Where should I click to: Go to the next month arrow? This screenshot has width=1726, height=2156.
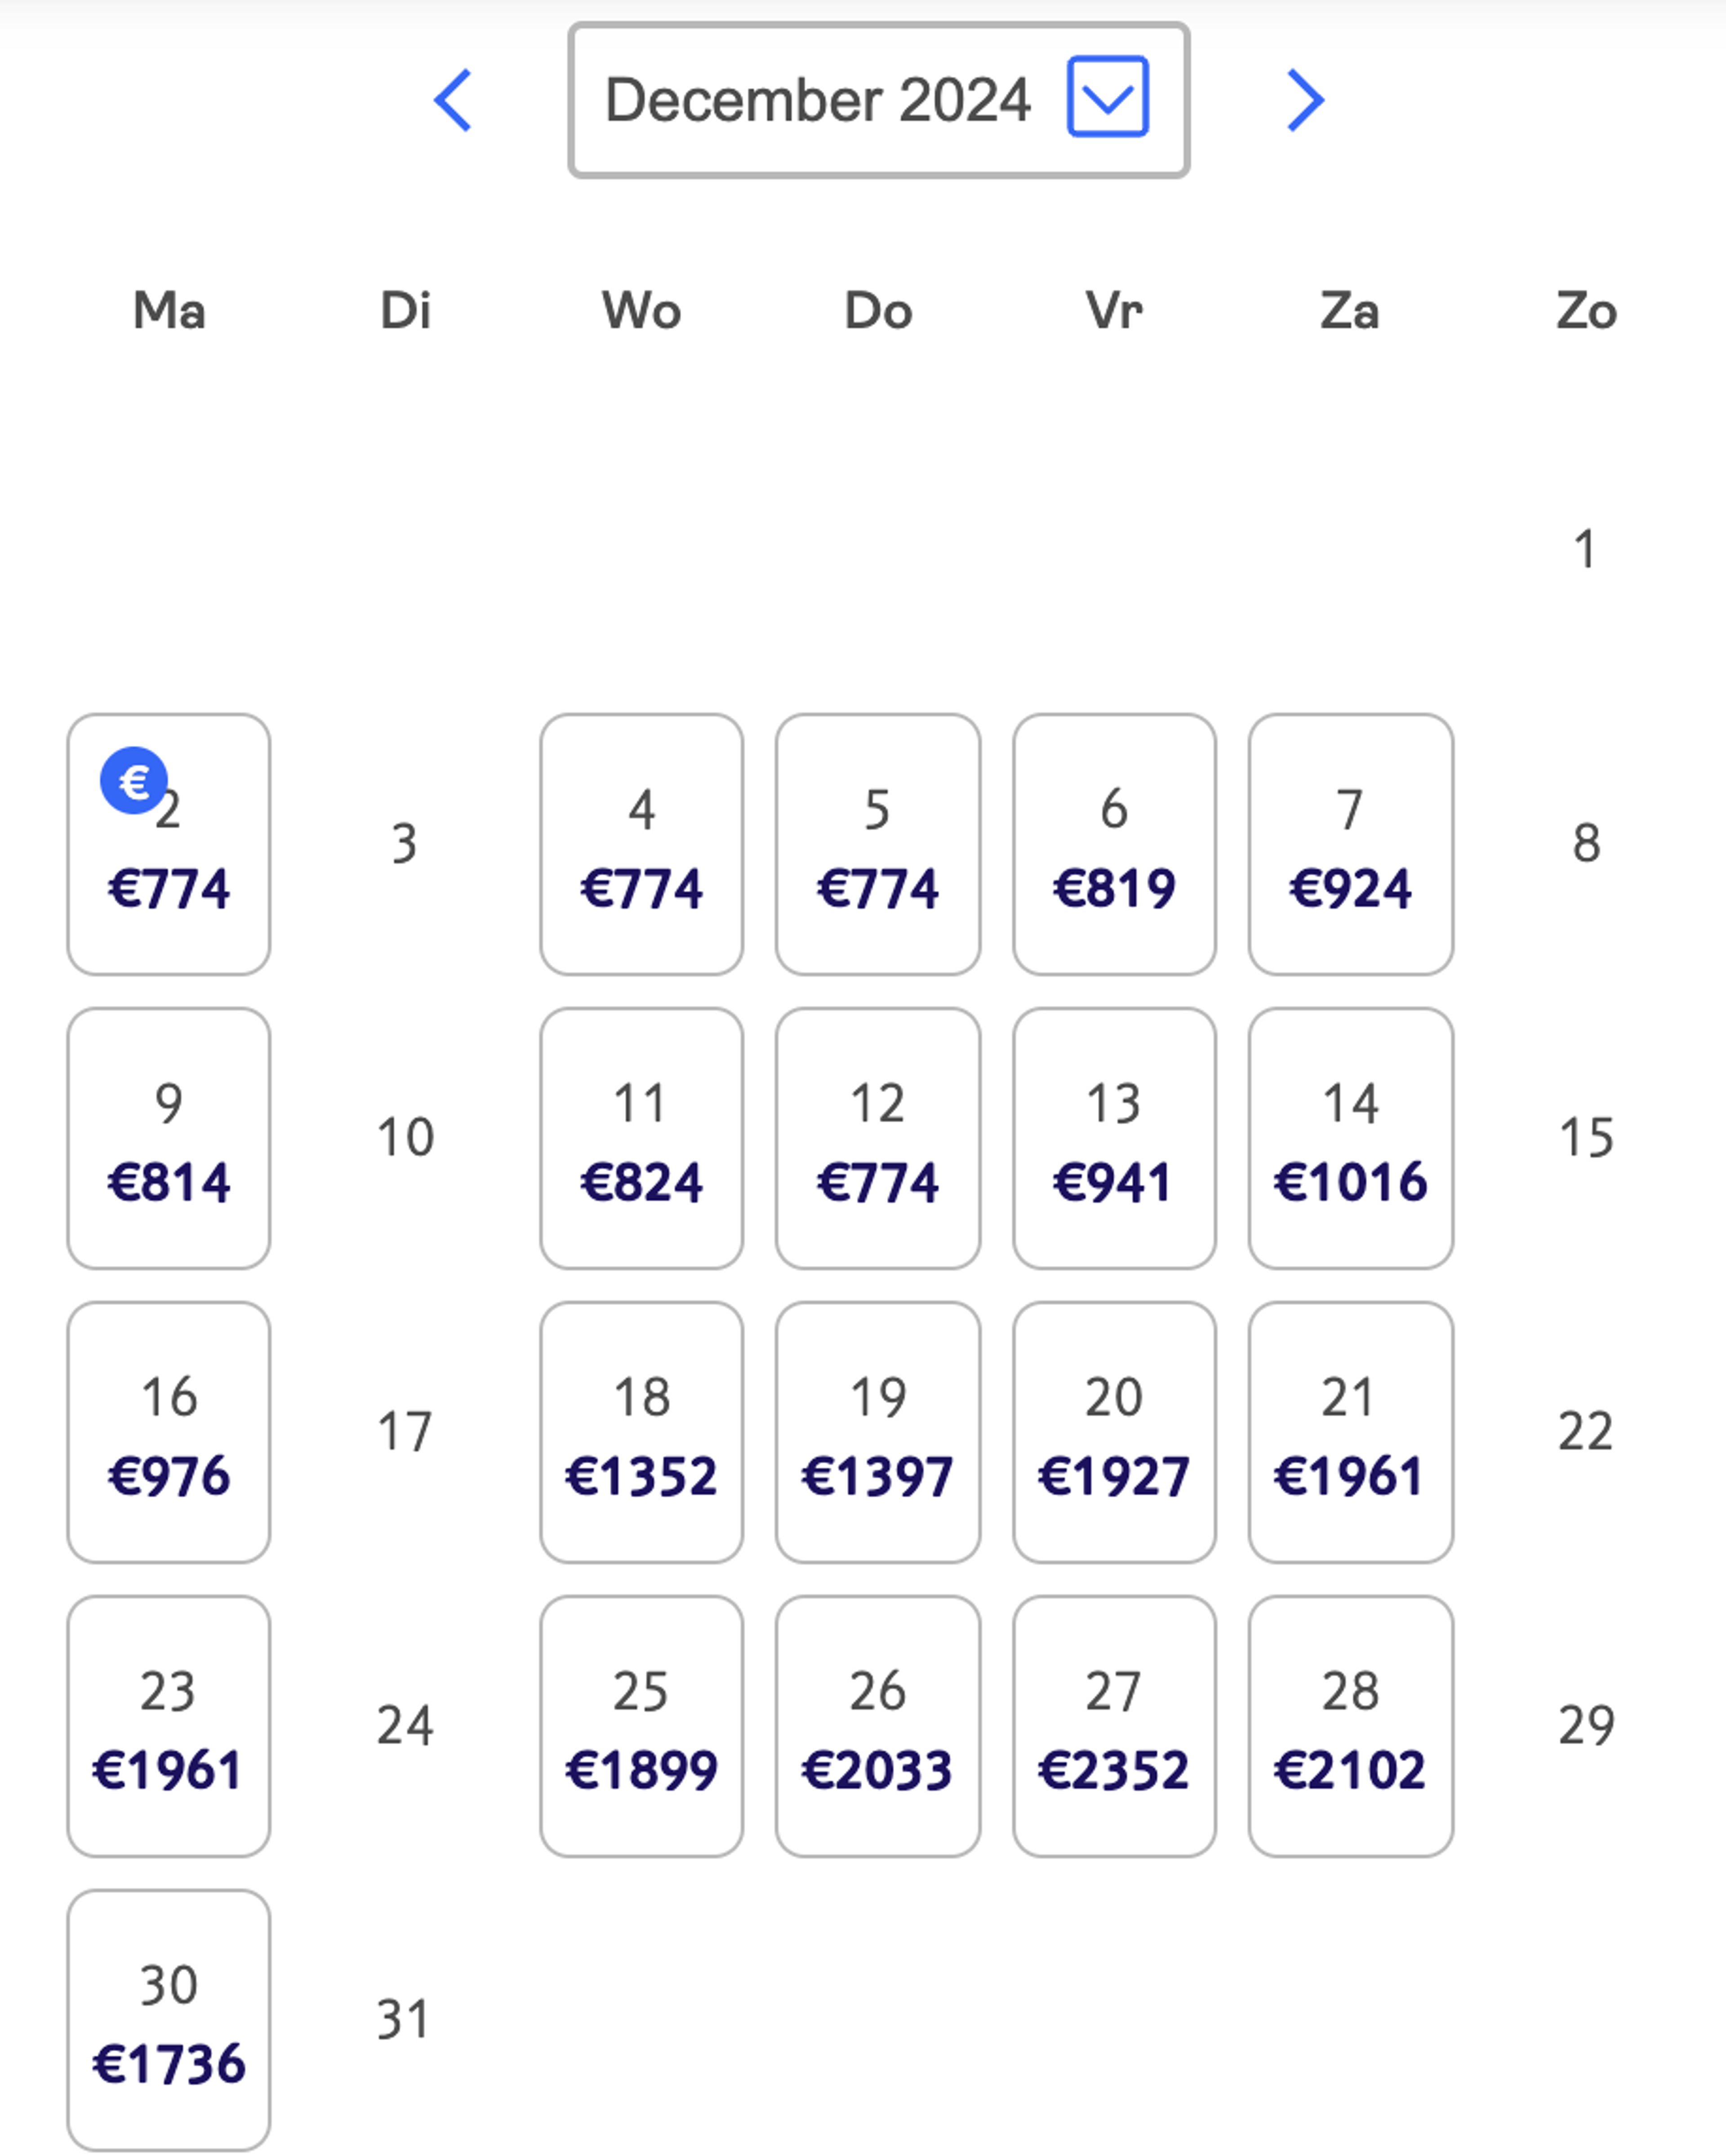click(x=1305, y=100)
